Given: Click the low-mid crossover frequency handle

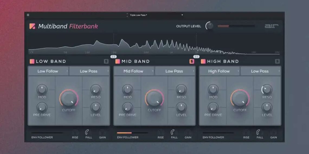Looking at the screenshot, I should [x=114, y=56].
